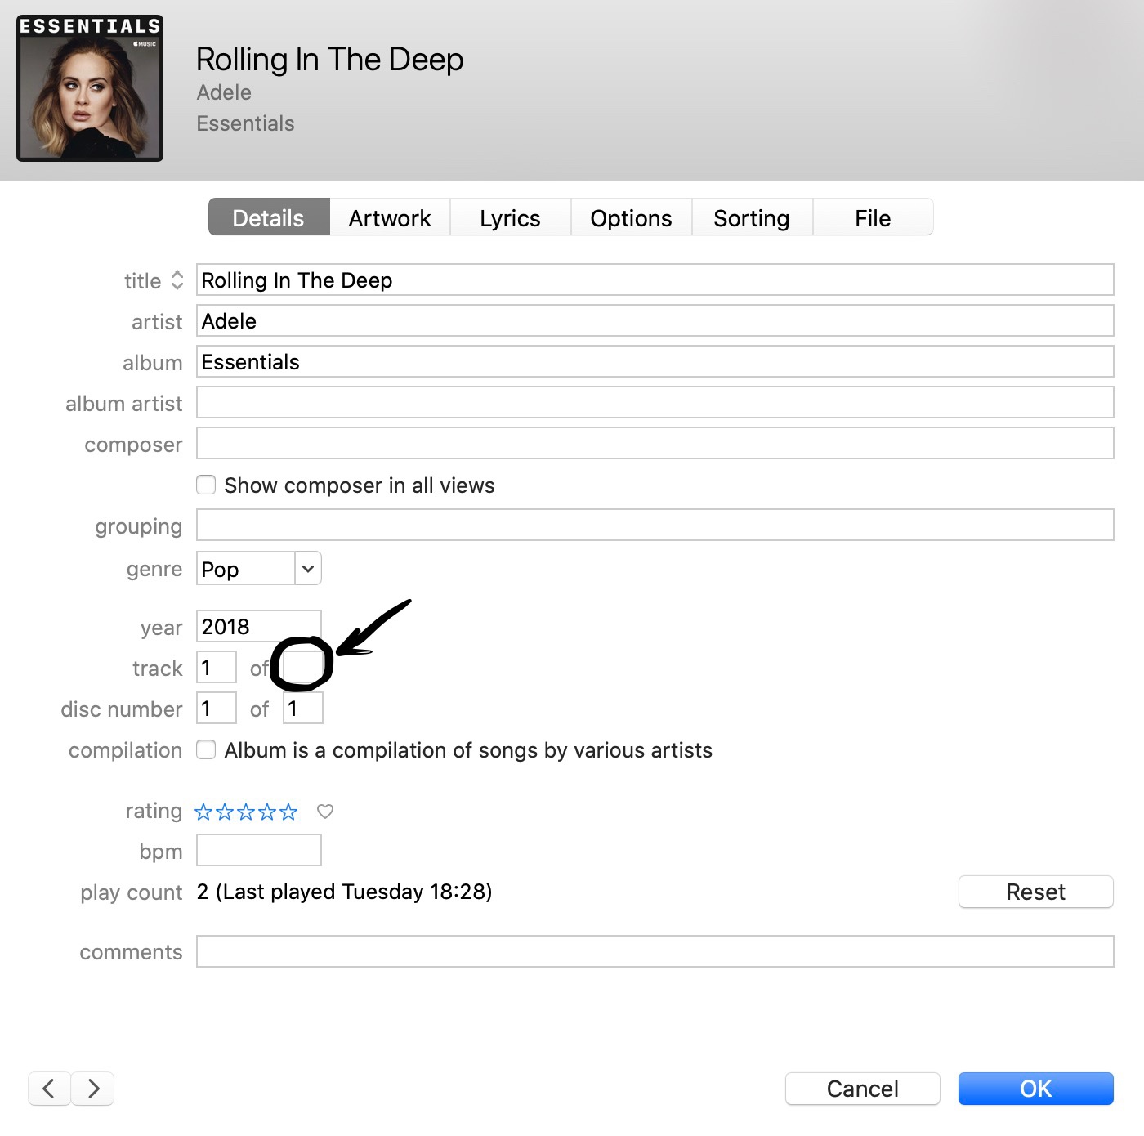This screenshot has width=1144, height=1136.
Task: Open the Options tab
Action: (x=632, y=217)
